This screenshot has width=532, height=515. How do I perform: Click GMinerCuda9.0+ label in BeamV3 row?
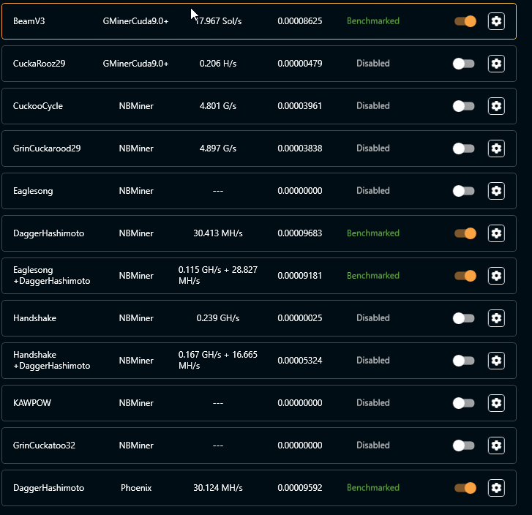135,21
